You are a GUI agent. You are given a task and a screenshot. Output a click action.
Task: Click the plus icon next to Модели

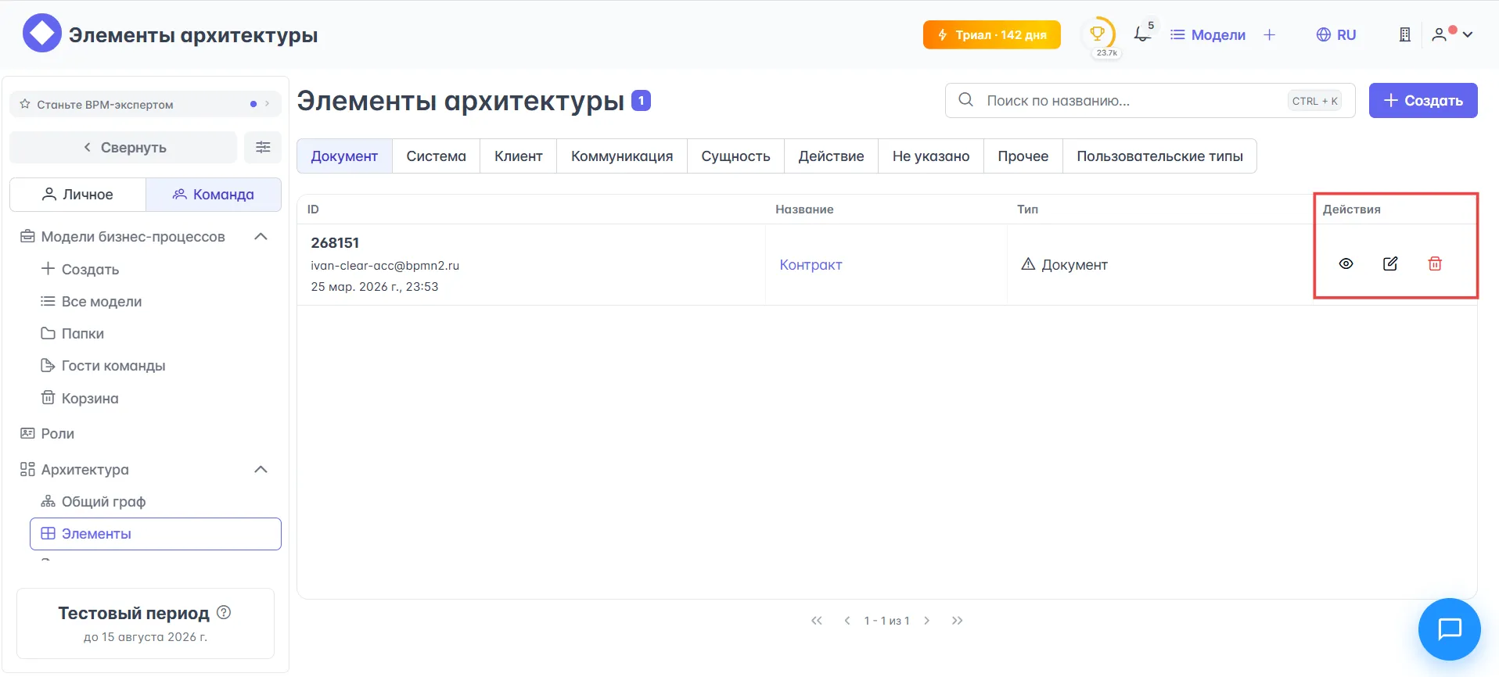pos(1269,34)
